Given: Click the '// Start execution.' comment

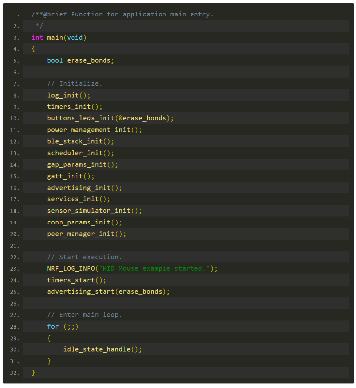Looking at the screenshot, I should (x=85, y=257).
